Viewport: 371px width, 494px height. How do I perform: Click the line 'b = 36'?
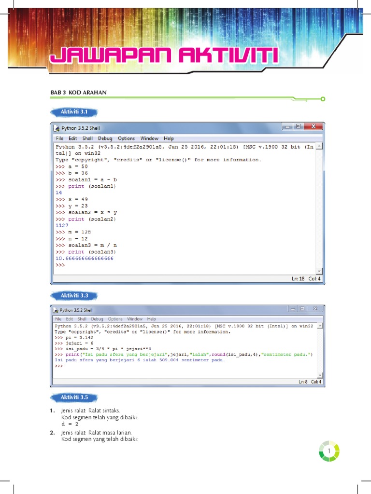coord(78,173)
